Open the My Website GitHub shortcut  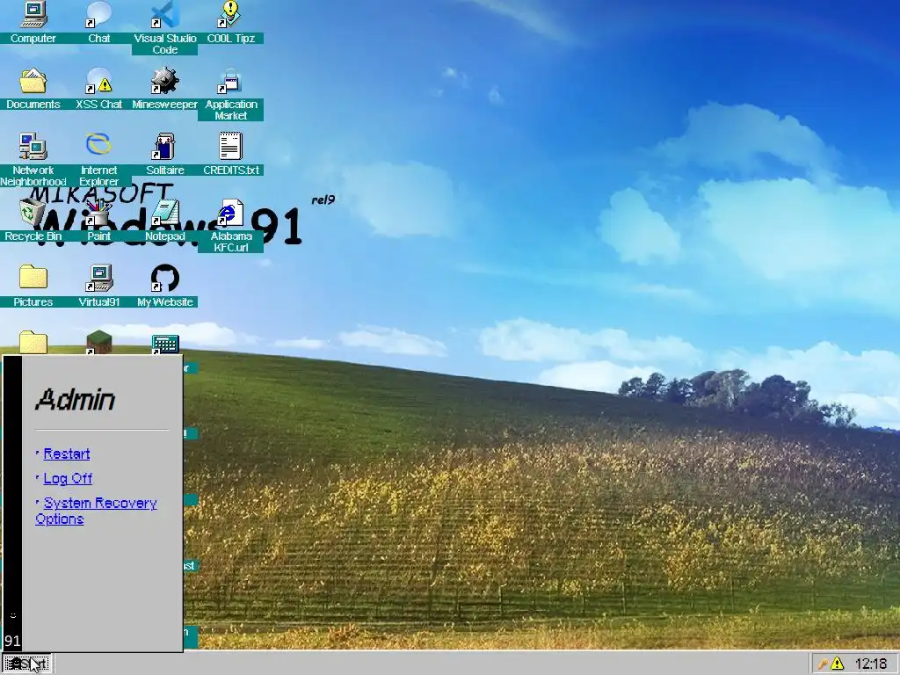[164, 287]
